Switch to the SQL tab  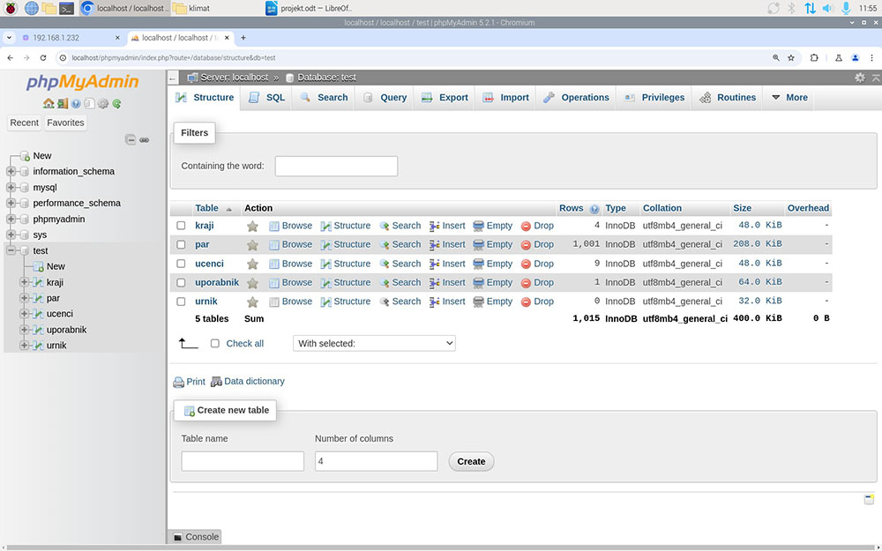(x=267, y=97)
